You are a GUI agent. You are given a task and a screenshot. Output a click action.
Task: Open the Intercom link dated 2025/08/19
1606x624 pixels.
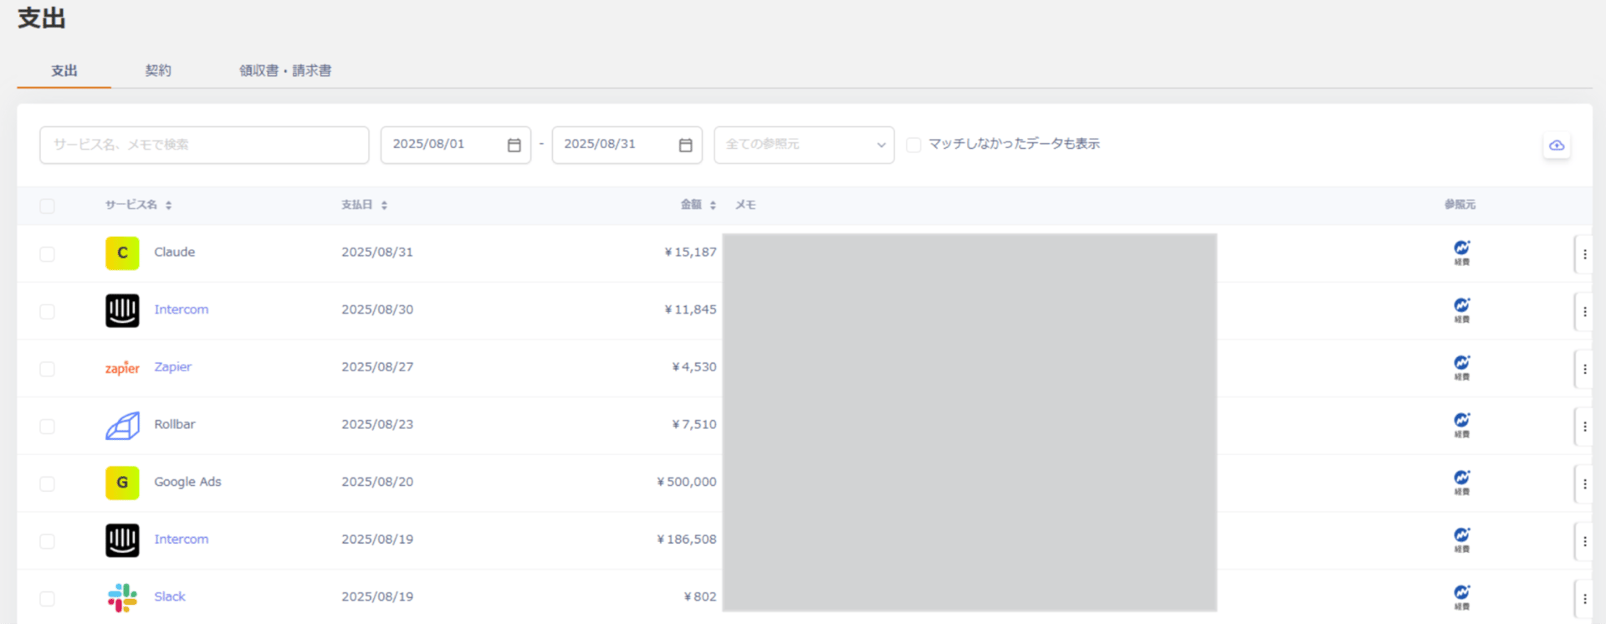coord(182,540)
